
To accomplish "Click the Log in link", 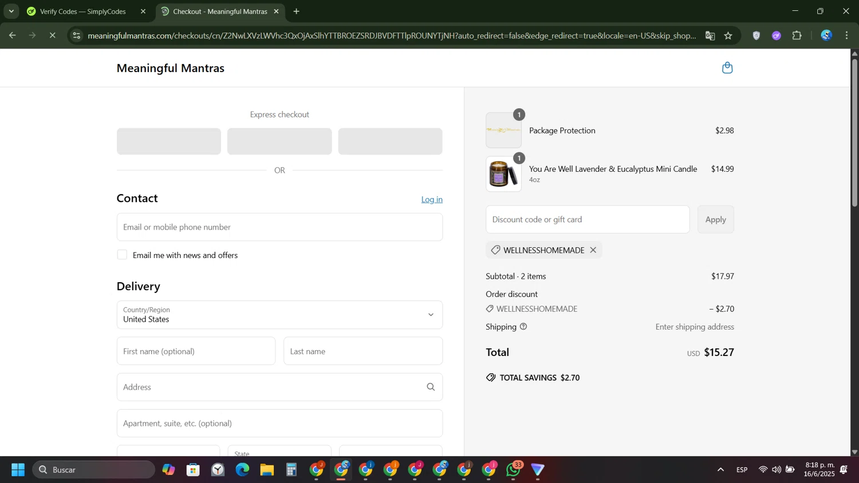I will 432,200.
